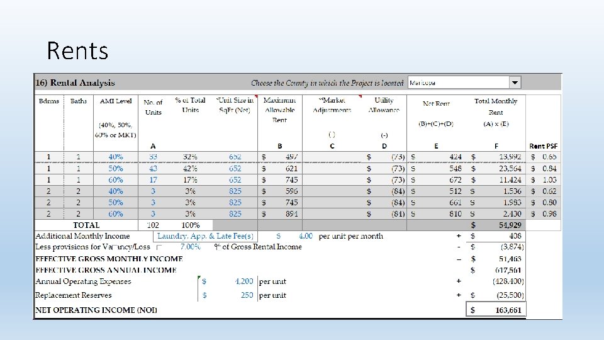Click the 810 net rent cell
This screenshot has width=604, height=340.
(x=436, y=213)
